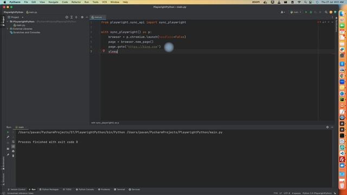Image resolution: width=347 pixels, height=195 pixels.
Task: Expand External Libraries node
Action: (8, 29)
